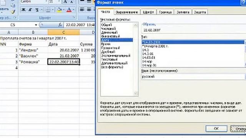Click the Font Color red A icon
The image size is (246, 138).
click(x=69, y=10)
